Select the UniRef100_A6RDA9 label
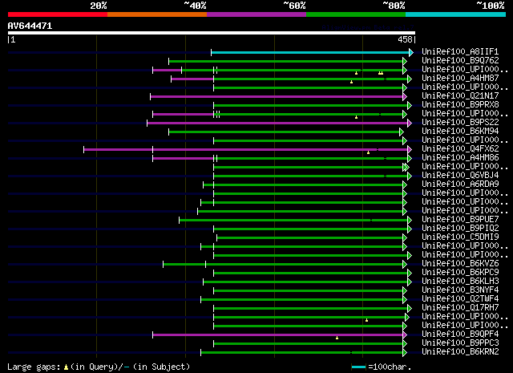 460,184
